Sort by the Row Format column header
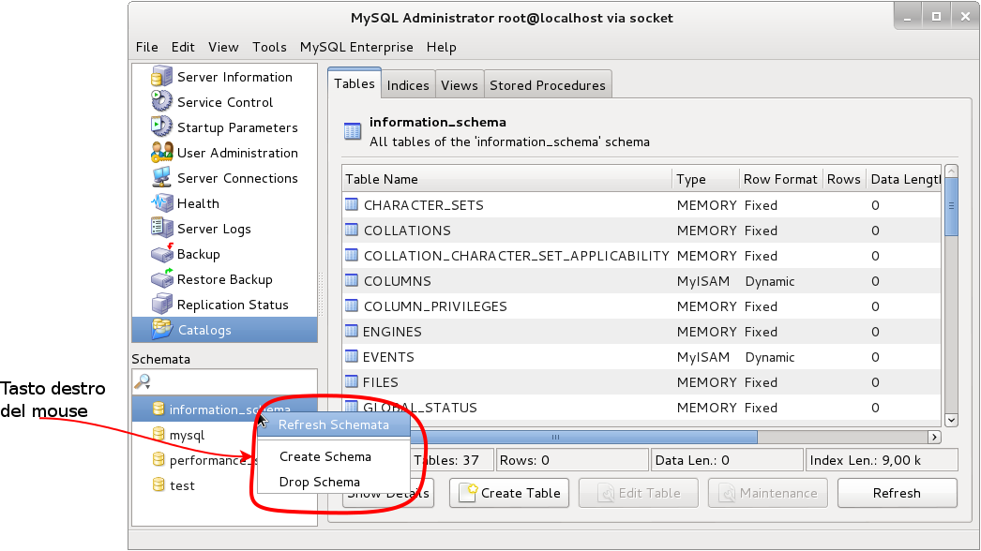This screenshot has width=981, height=551. (x=781, y=179)
